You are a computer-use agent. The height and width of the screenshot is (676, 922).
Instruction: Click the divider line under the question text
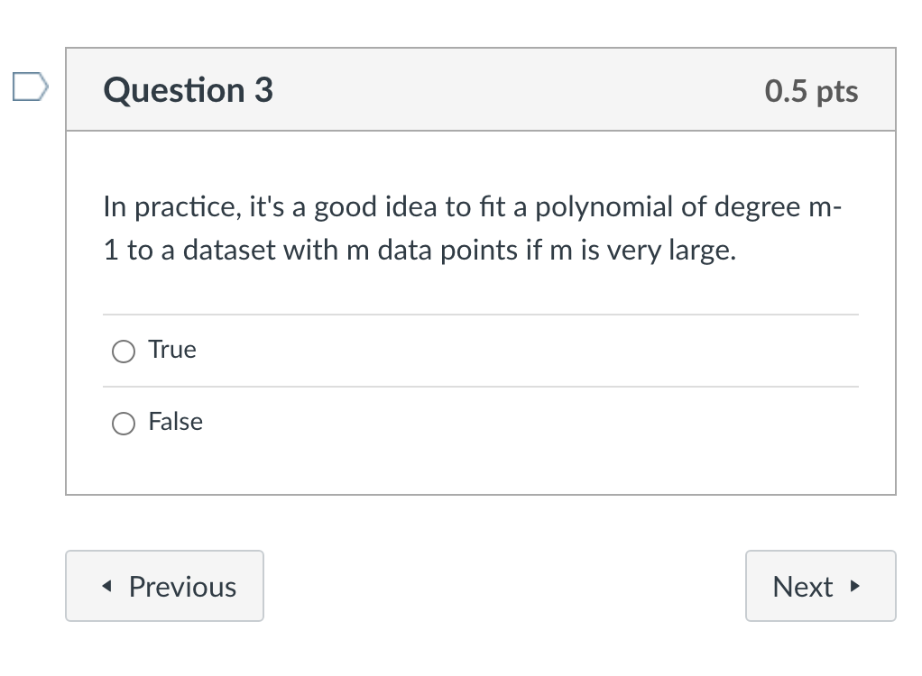click(x=481, y=314)
